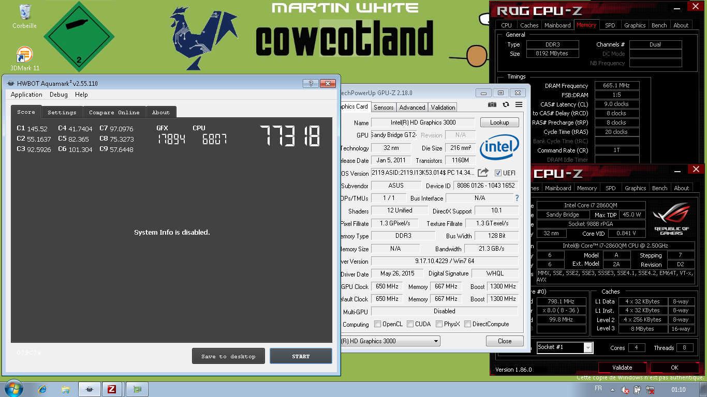The image size is (707, 397).
Task: Click the GPU-Z camera screenshot icon
Action: [492, 105]
